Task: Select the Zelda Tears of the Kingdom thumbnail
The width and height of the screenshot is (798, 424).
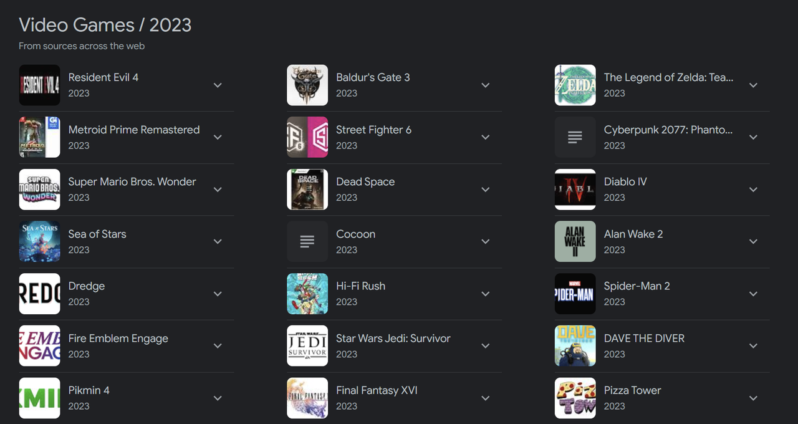Action: point(575,85)
